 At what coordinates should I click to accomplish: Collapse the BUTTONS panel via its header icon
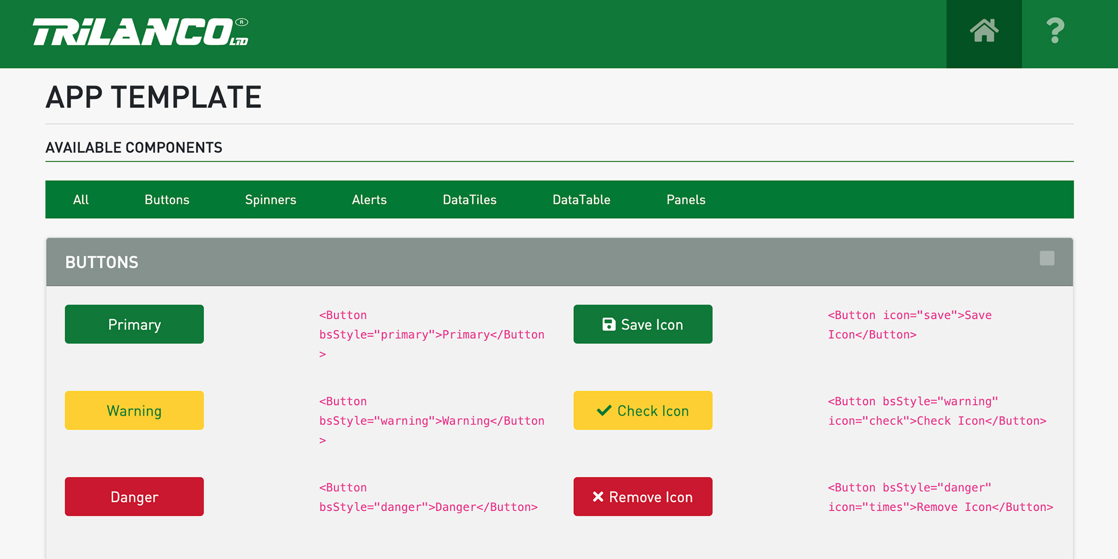(1047, 258)
